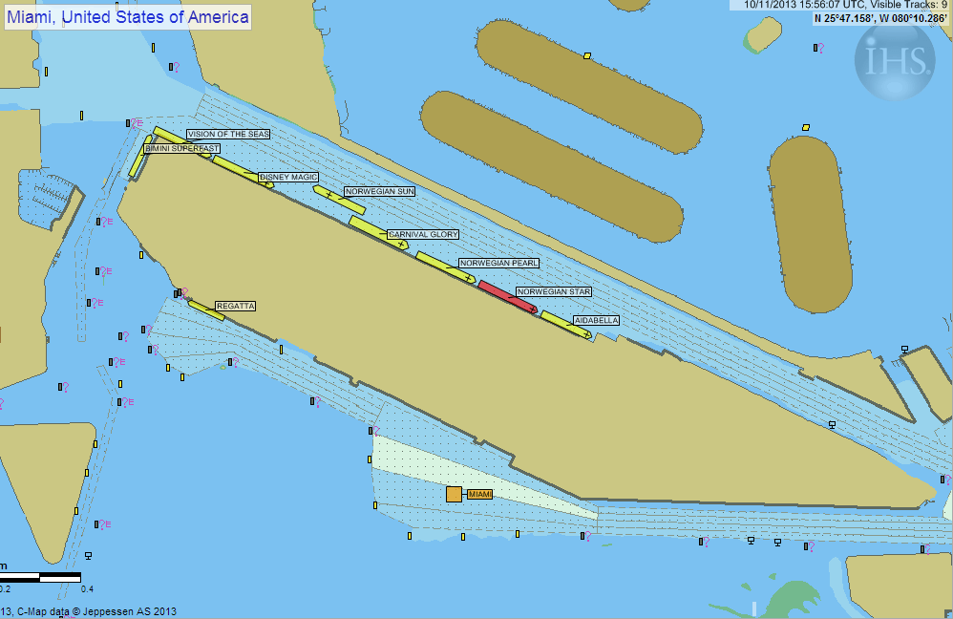953x619 pixels.
Task: Click the REGATTA text label
Action: 235,306
